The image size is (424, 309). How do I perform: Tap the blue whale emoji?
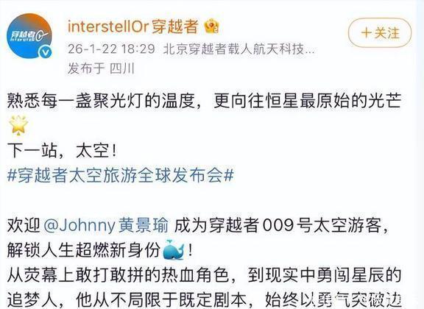[x=174, y=250]
